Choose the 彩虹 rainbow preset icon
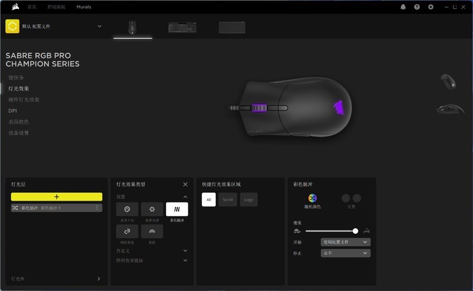This screenshot has width=473, height=291. click(x=152, y=231)
